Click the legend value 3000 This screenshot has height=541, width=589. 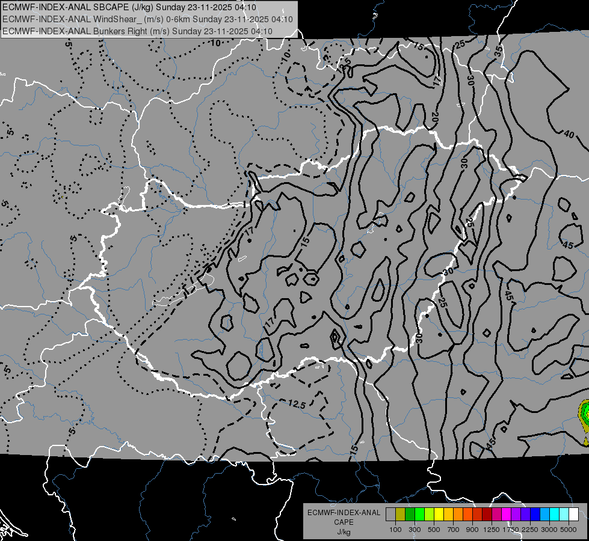(x=549, y=530)
